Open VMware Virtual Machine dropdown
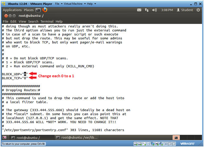Viewport: 204px width, 147px height. pyautogui.click(x=75, y=4)
